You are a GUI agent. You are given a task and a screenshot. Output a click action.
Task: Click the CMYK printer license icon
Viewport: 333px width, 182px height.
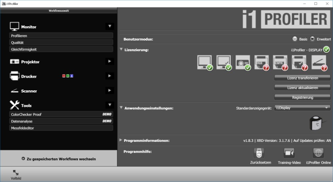pyautogui.click(x=280, y=63)
